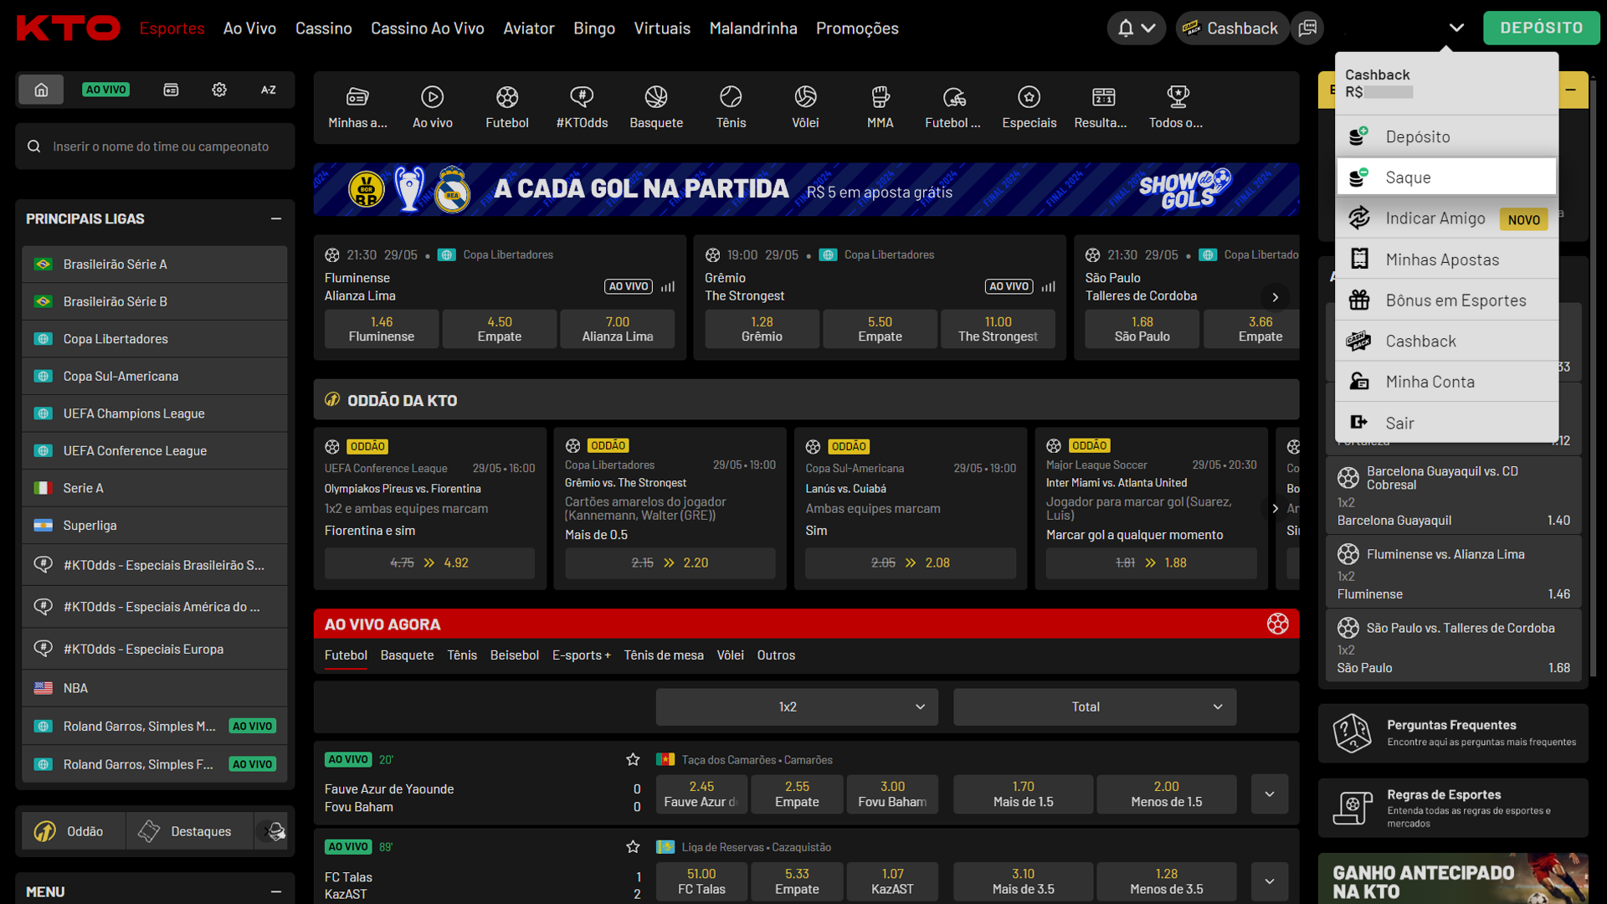Select odd 1.28 Grêmio

pyautogui.click(x=762, y=329)
